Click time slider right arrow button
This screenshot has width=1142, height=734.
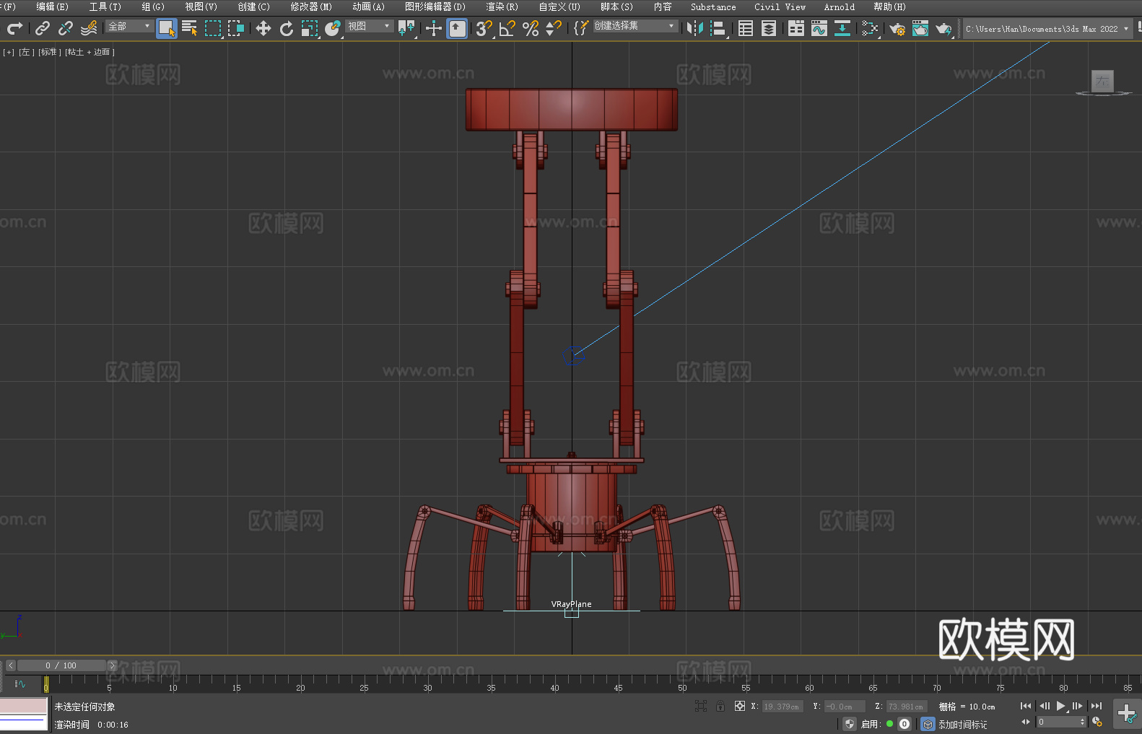pyautogui.click(x=112, y=665)
